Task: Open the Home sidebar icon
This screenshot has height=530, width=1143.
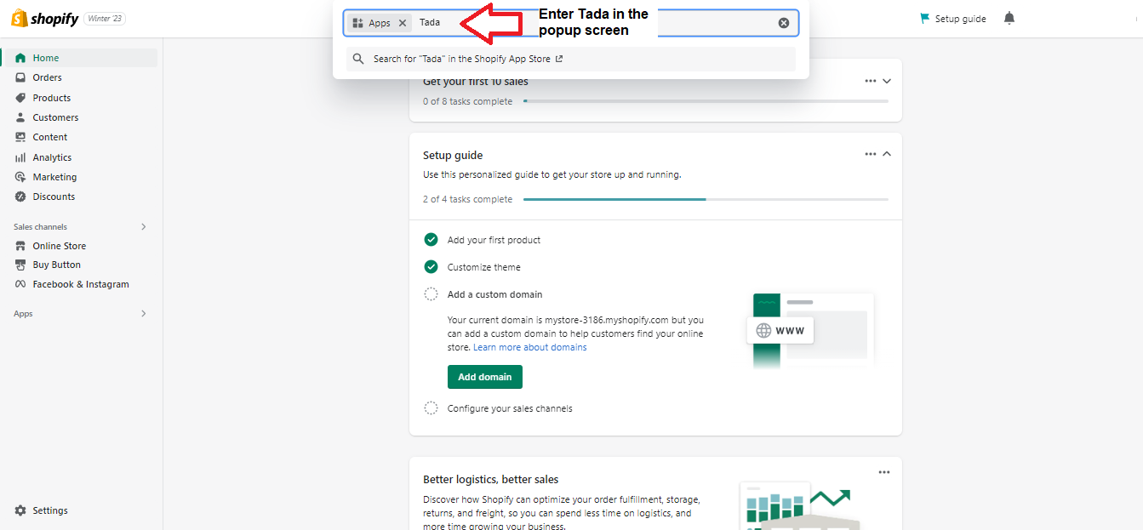Action: click(x=20, y=58)
